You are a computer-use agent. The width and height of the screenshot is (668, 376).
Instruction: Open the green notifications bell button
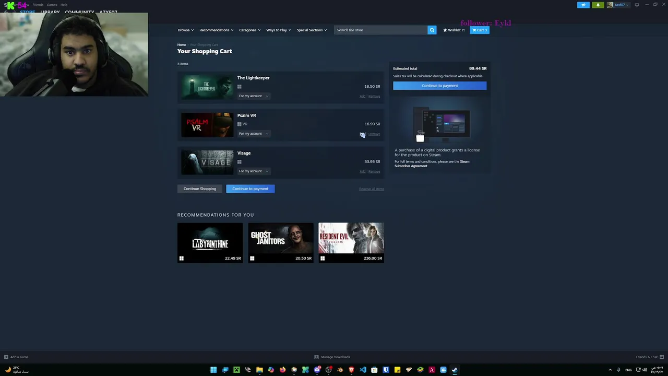pos(598,5)
